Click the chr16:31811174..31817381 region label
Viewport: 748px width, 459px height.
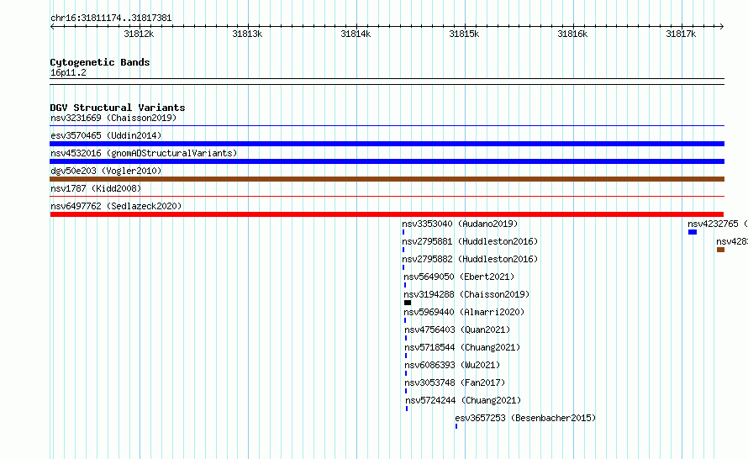(x=111, y=18)
